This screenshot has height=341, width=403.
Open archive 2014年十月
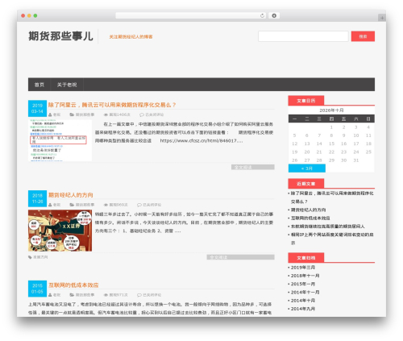pyautogui.click(x=303, y=301)
